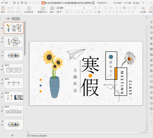Toggle bulleted list formatting
This screenshot has width=153, height=138.
point(106,8)
